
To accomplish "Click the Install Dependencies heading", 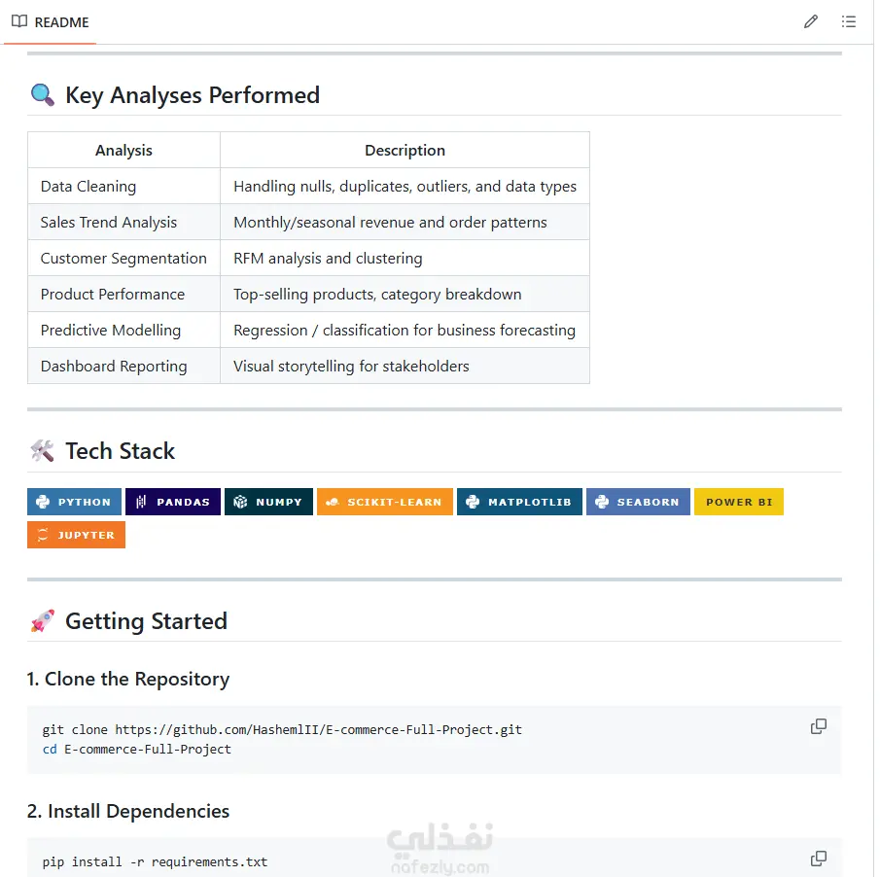I will 128,811.
